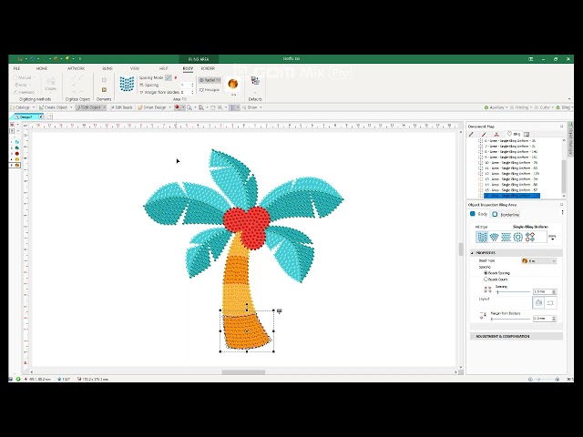The image size is (583, 437).
Task: Select item 15 Area Single Bling Uniform
Action: pos(511,190)
